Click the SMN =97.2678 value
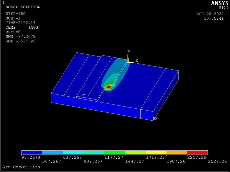230x172 pixels. click(x=20, y=37)
